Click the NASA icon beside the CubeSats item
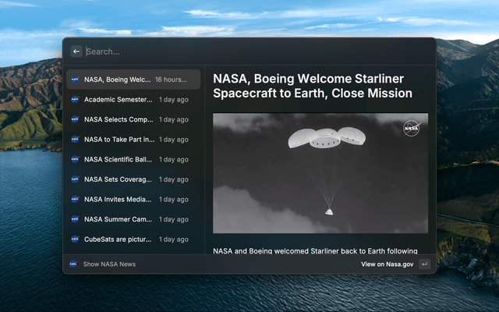Viewport: 499px width, 312px height. pos(75,239)
